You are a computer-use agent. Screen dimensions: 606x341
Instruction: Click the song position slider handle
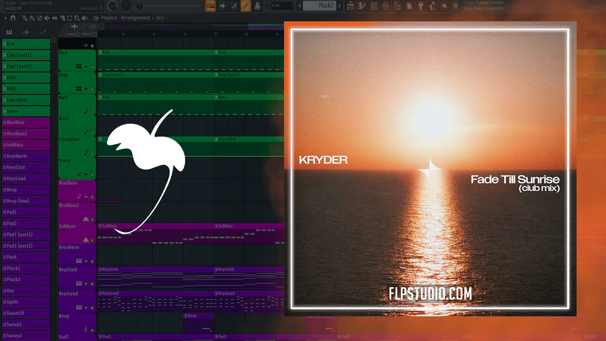[140, 6]
